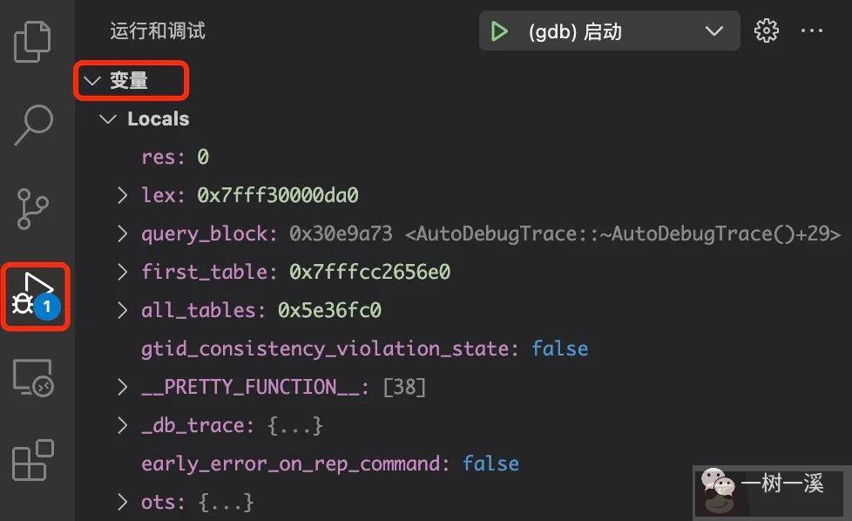Open the debug more actions menu
Viewport: 852px width, 521px height.
(x=812, y=30)
